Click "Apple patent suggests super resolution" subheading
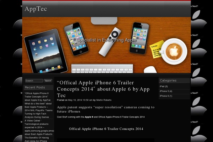213x142 pixels. tap(106, 109)
